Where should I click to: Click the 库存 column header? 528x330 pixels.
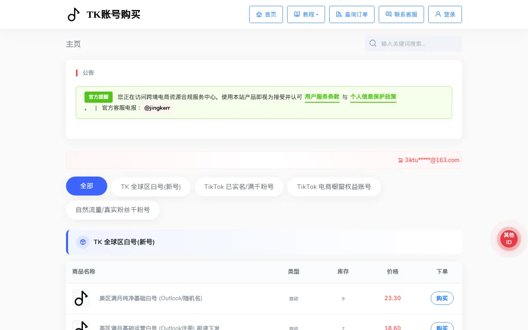tap(343, 271)
